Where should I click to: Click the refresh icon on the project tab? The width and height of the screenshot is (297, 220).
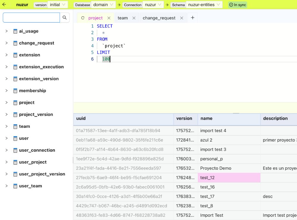(x=83, y=18)
